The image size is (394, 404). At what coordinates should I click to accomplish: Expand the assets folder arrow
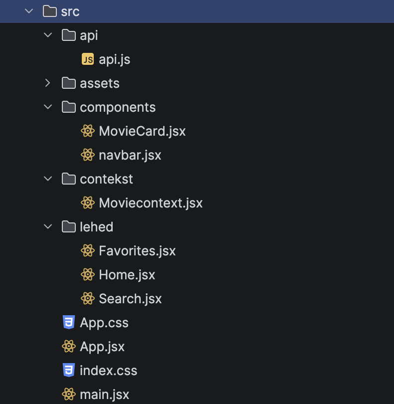coord(48,83)
